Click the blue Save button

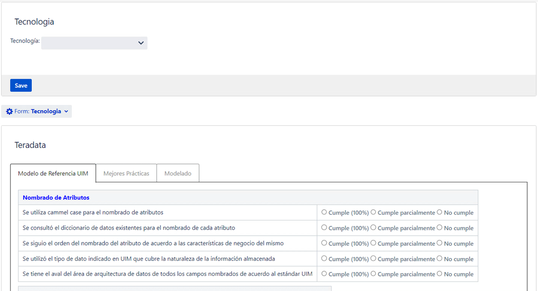(x=21, y=86)
